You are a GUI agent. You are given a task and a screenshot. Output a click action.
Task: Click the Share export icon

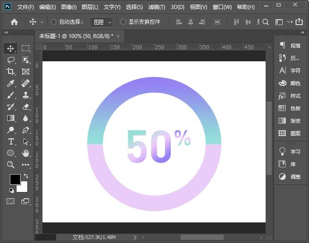coord(299,21)
